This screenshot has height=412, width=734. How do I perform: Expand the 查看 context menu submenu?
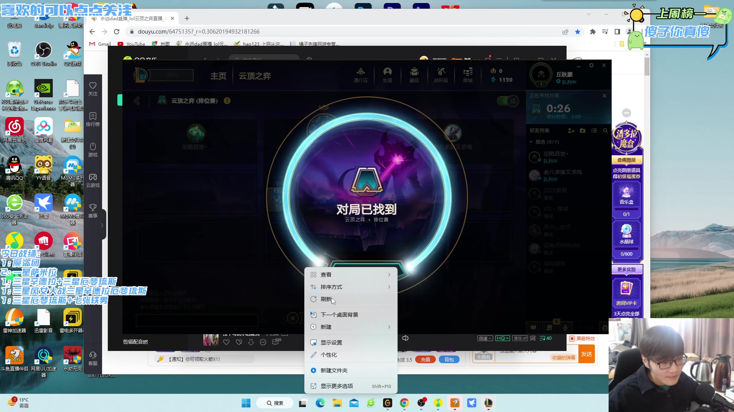[x=351, y=275]
